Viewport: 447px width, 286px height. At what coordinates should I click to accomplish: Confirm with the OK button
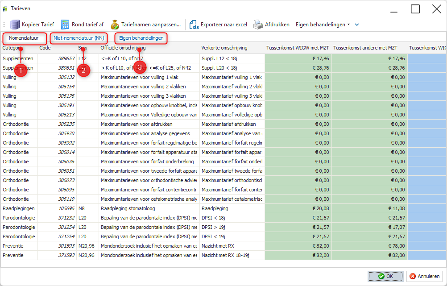385,276
